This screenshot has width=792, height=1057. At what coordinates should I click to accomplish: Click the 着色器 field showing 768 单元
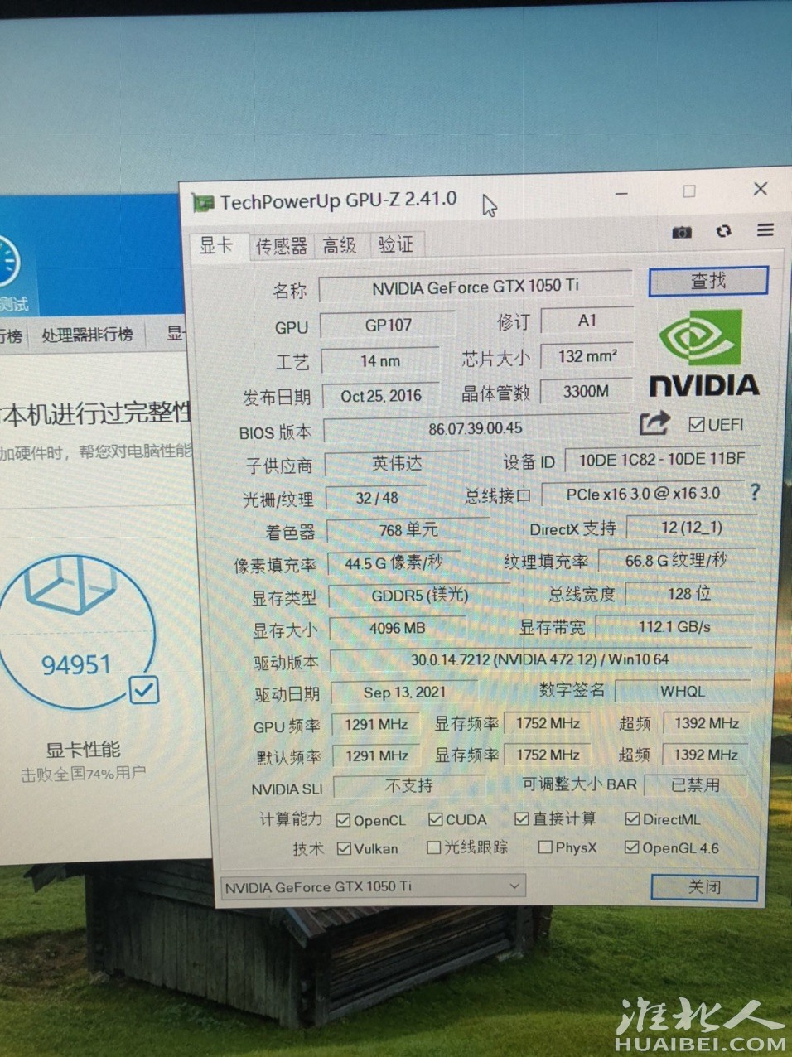pyautogui.click(x=408, y=530)
